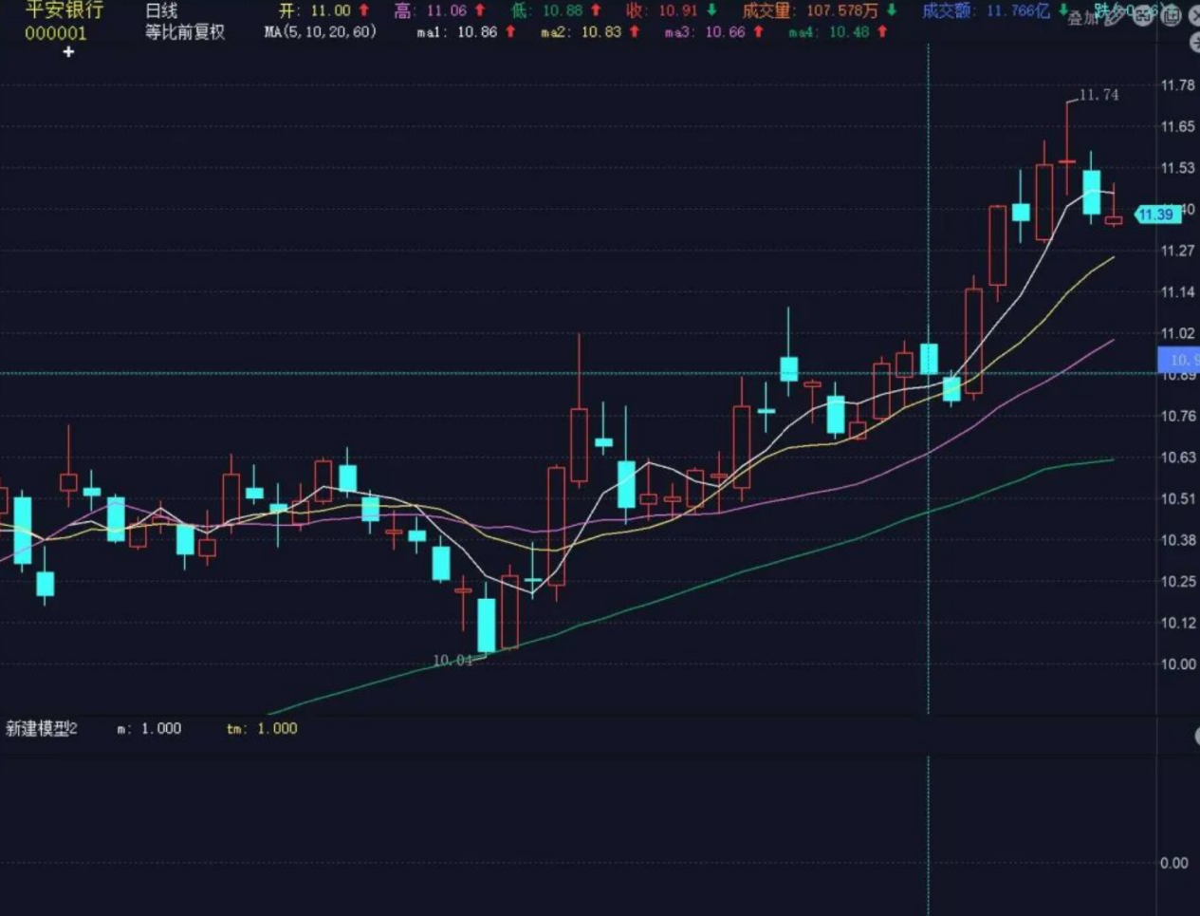Click the round bracket-frame icon at top right
Image resolution: width=1200 pixels, height=916 pixels.
pyautogui.click(x=1143, y=16)
